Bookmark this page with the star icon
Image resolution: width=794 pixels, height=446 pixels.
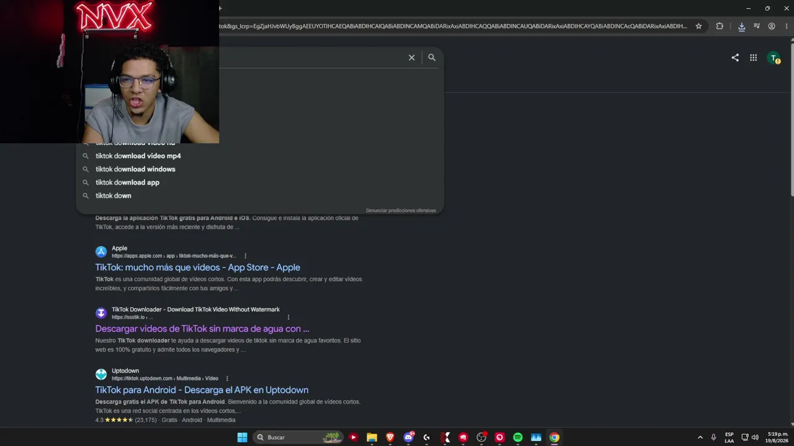coord(698,26)
